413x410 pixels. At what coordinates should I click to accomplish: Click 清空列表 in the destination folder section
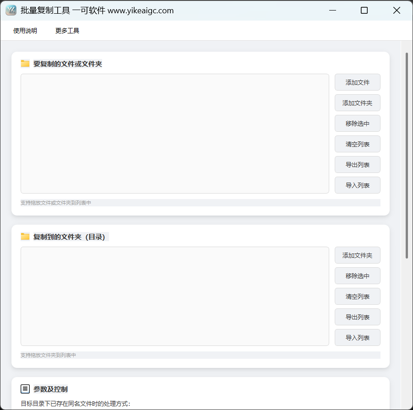tap(358, 297)
